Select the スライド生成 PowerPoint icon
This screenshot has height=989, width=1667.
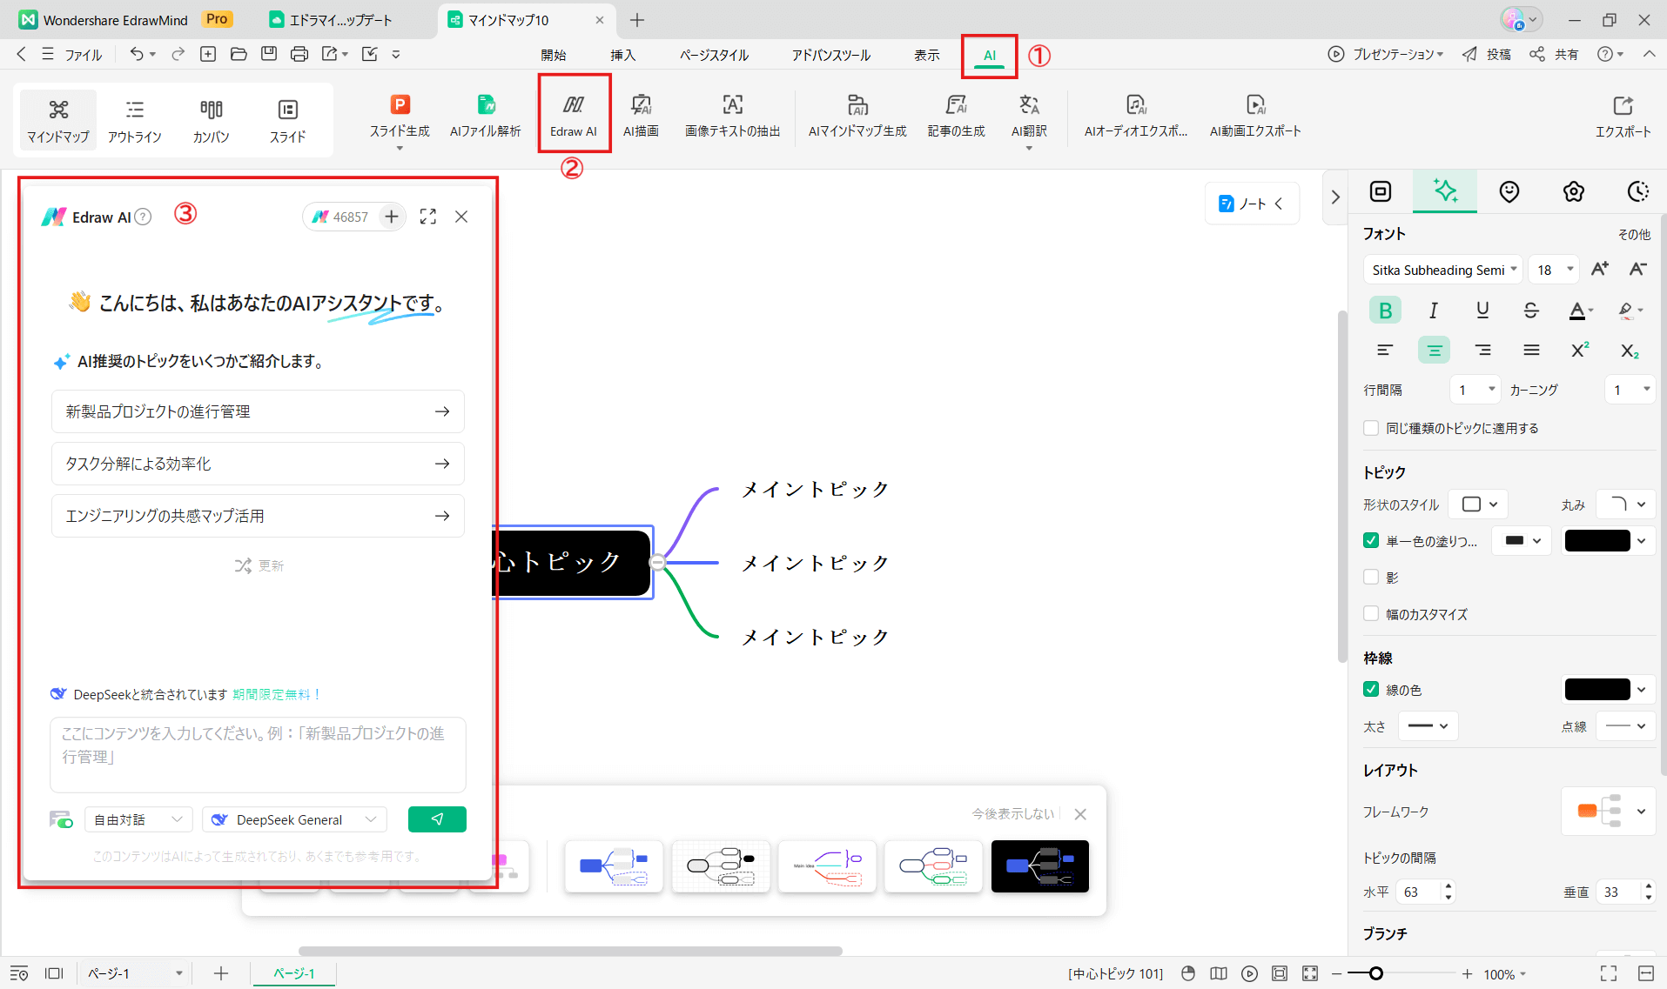[400, 116]
